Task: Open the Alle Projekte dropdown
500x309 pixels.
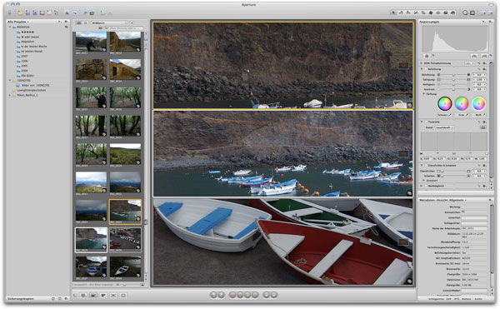Action: click(18, 22)
